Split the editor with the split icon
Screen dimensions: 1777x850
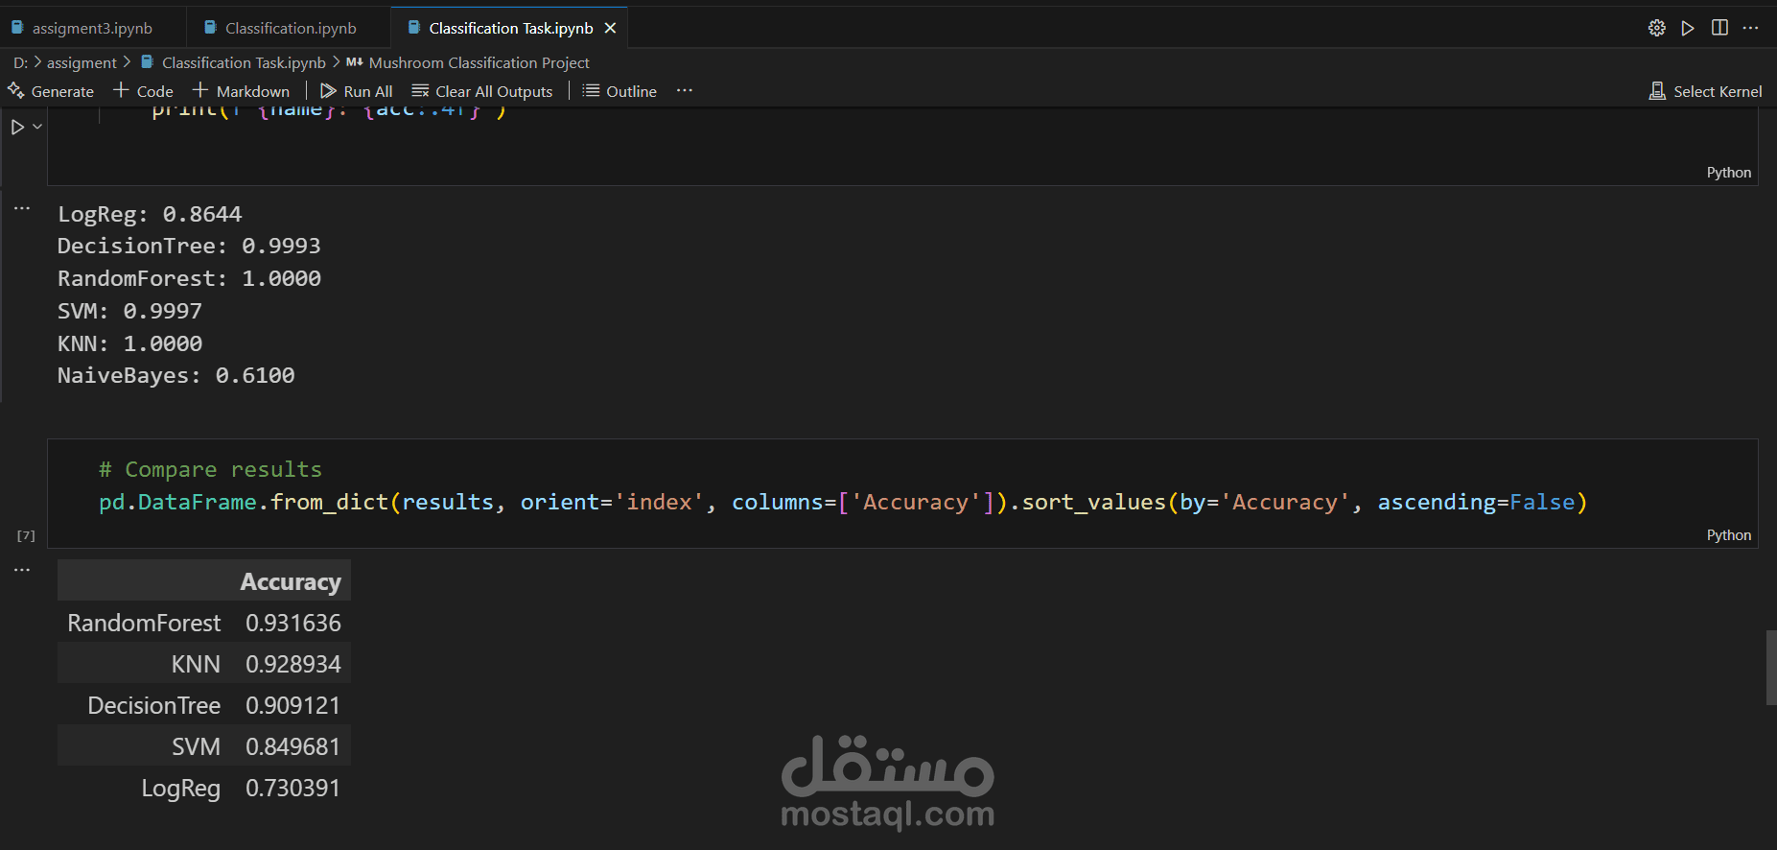(x=1719, y=28)
